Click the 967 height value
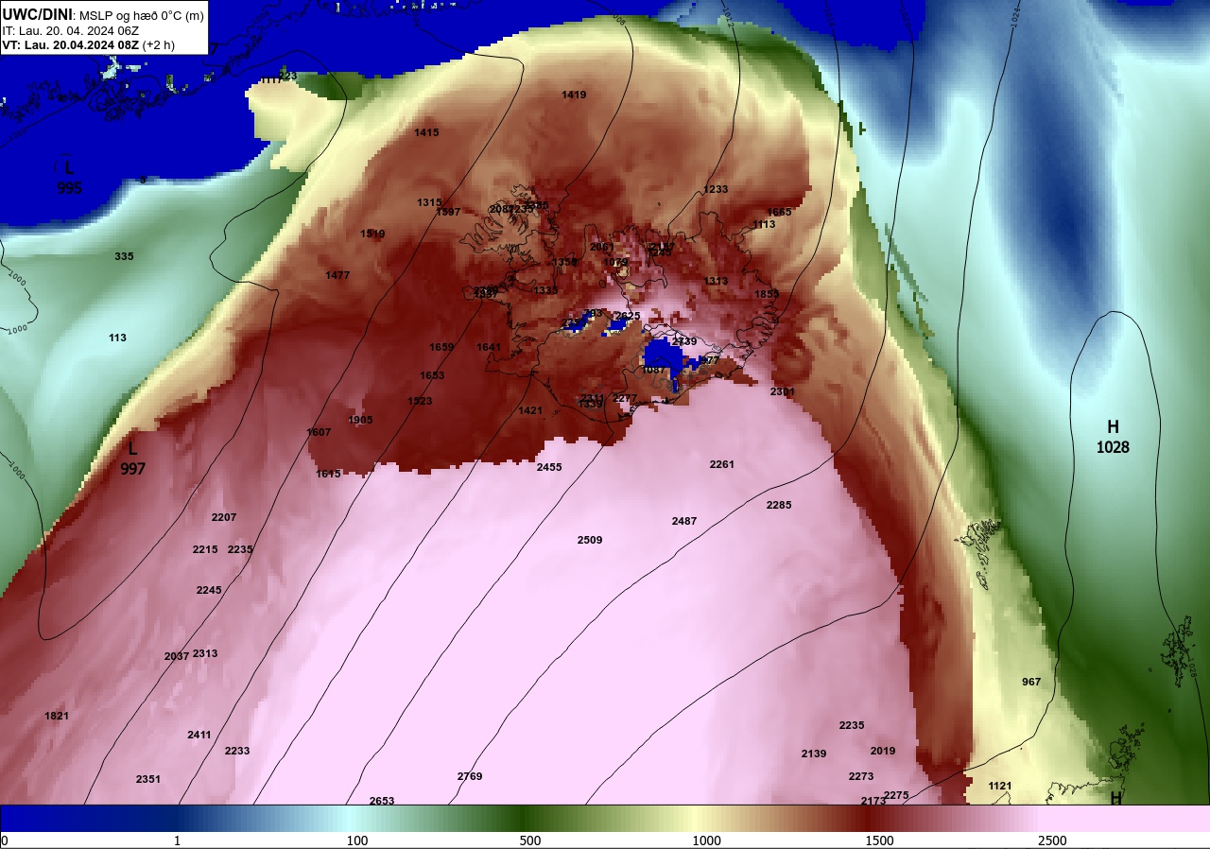The width and height of the screenshot is (1210, 849). pos(1031,682)
